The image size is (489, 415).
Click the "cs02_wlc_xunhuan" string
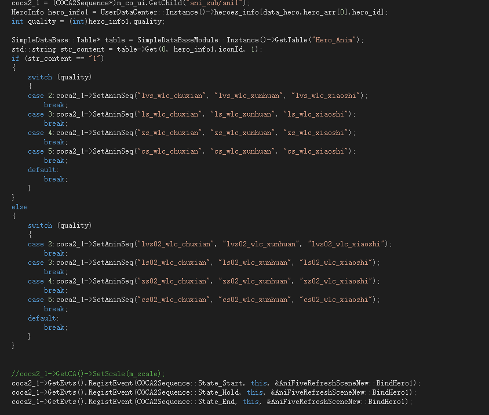(255, 300)
